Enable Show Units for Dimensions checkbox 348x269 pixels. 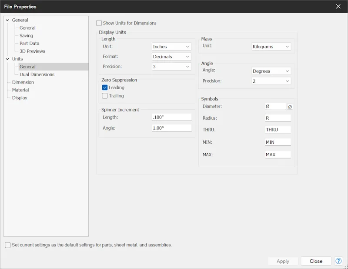(x=99, y=23)
